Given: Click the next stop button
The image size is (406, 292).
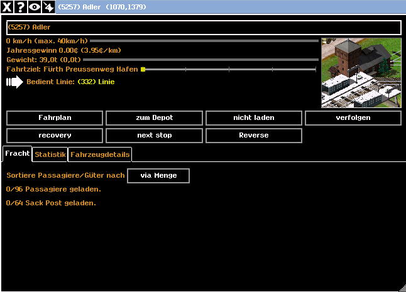Looking at the screenshot, I should [154, 136].
